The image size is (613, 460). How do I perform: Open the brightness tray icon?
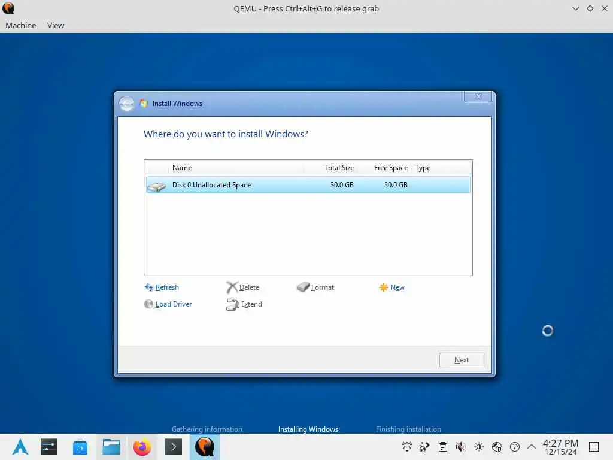pyautogui.click(x=479, y=447)
